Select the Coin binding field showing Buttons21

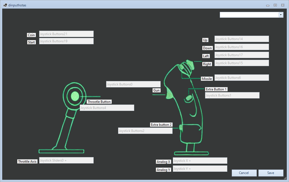(66, 34)
